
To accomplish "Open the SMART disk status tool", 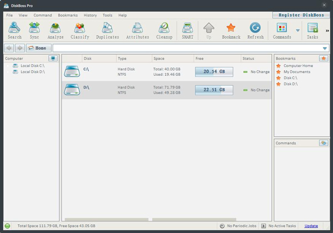I will (x=188, y=30).
